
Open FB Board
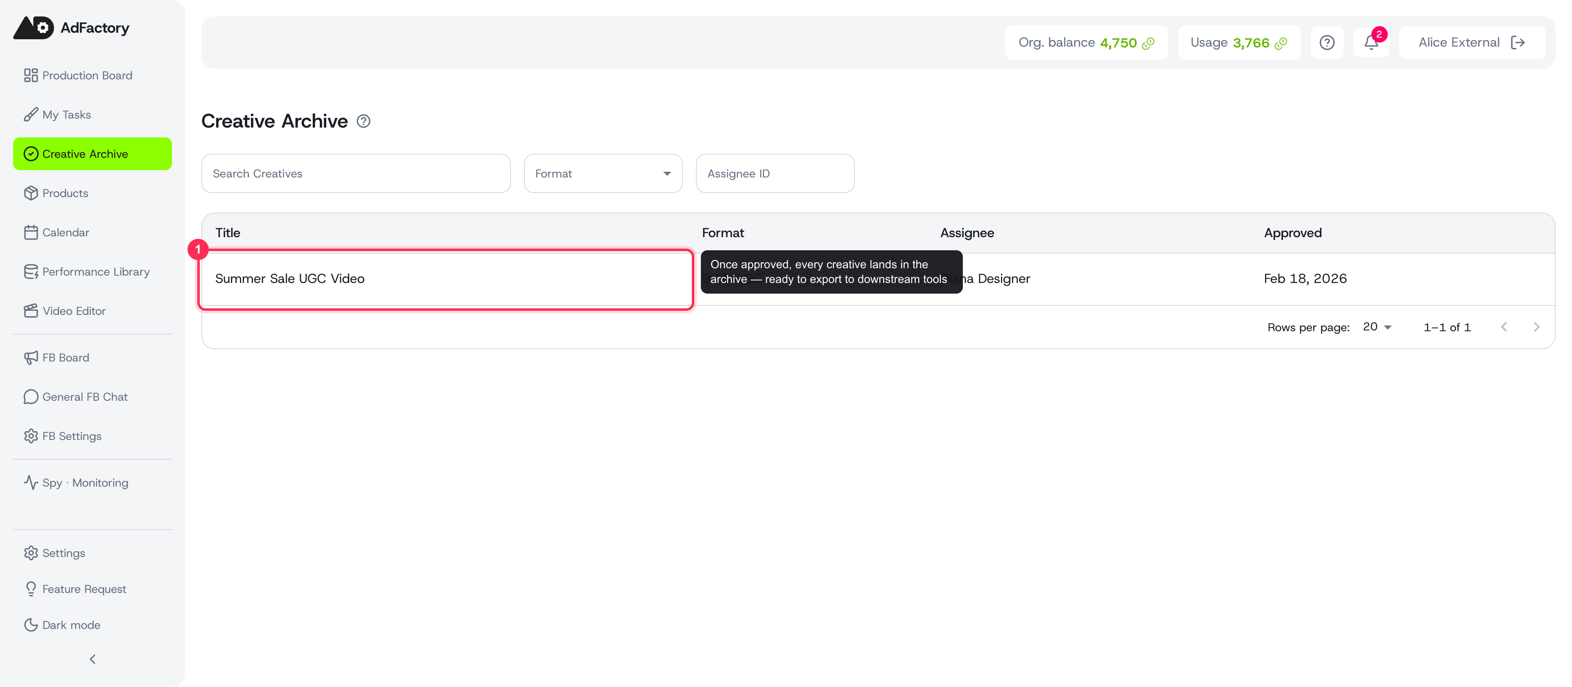coord(92,358)
